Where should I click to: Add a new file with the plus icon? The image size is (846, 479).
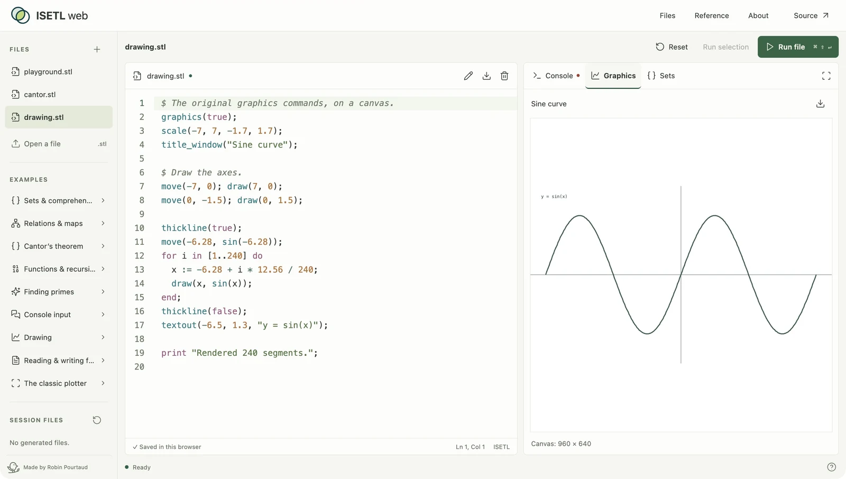97,49
